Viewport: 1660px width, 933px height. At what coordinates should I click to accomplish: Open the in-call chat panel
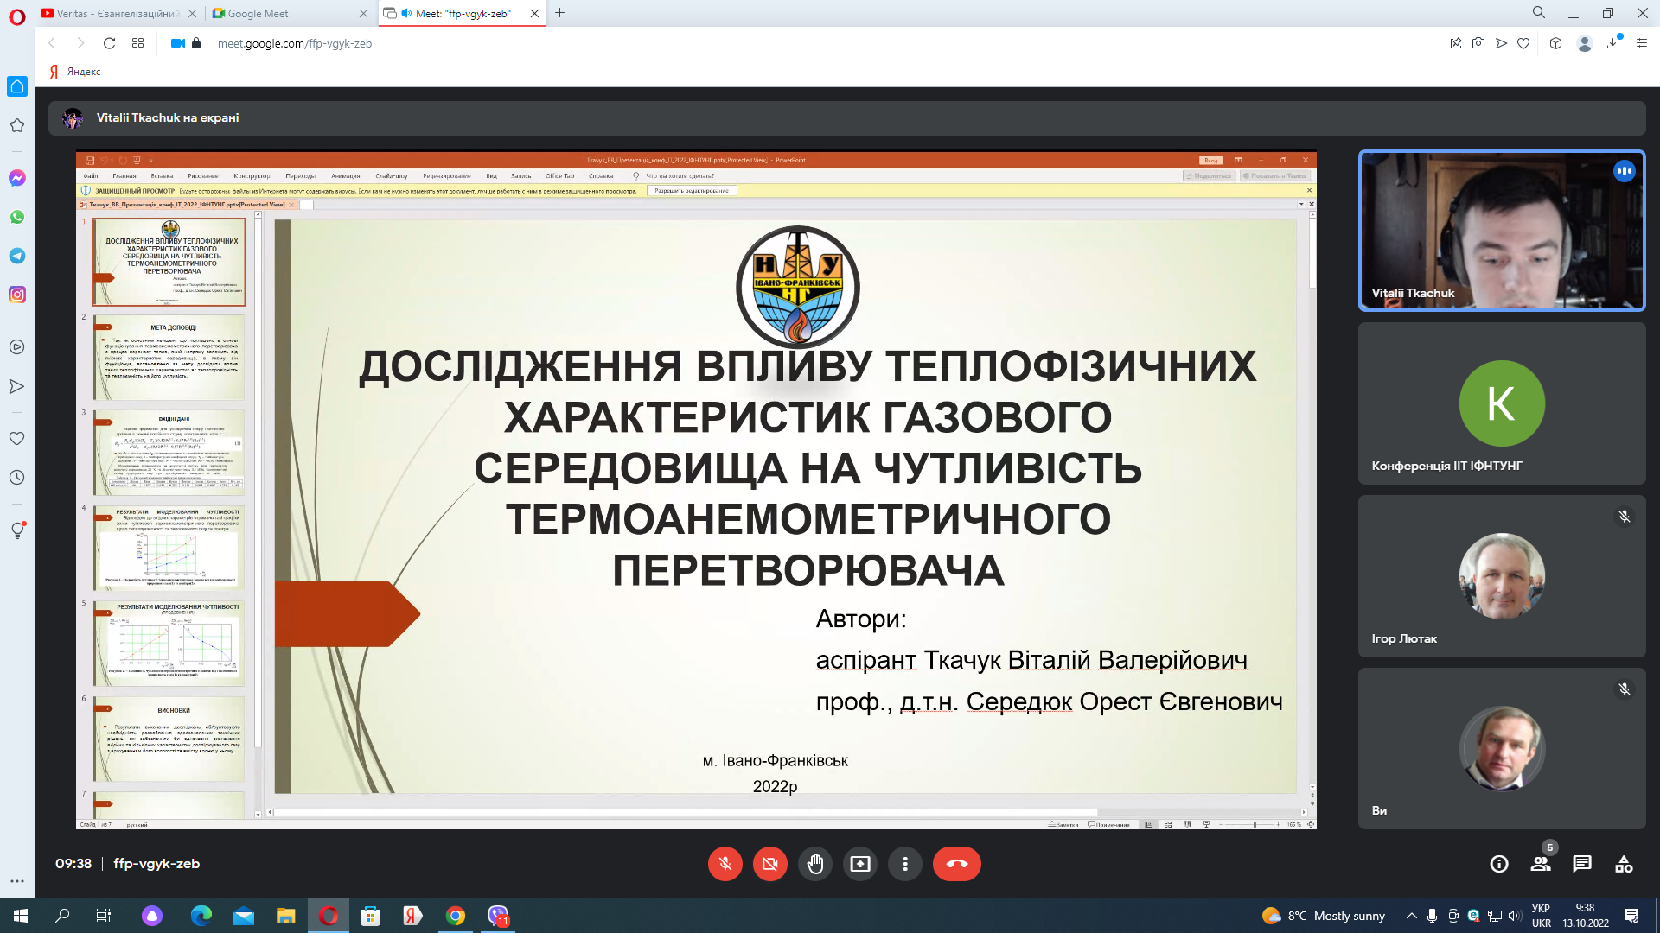(1581, 864)
